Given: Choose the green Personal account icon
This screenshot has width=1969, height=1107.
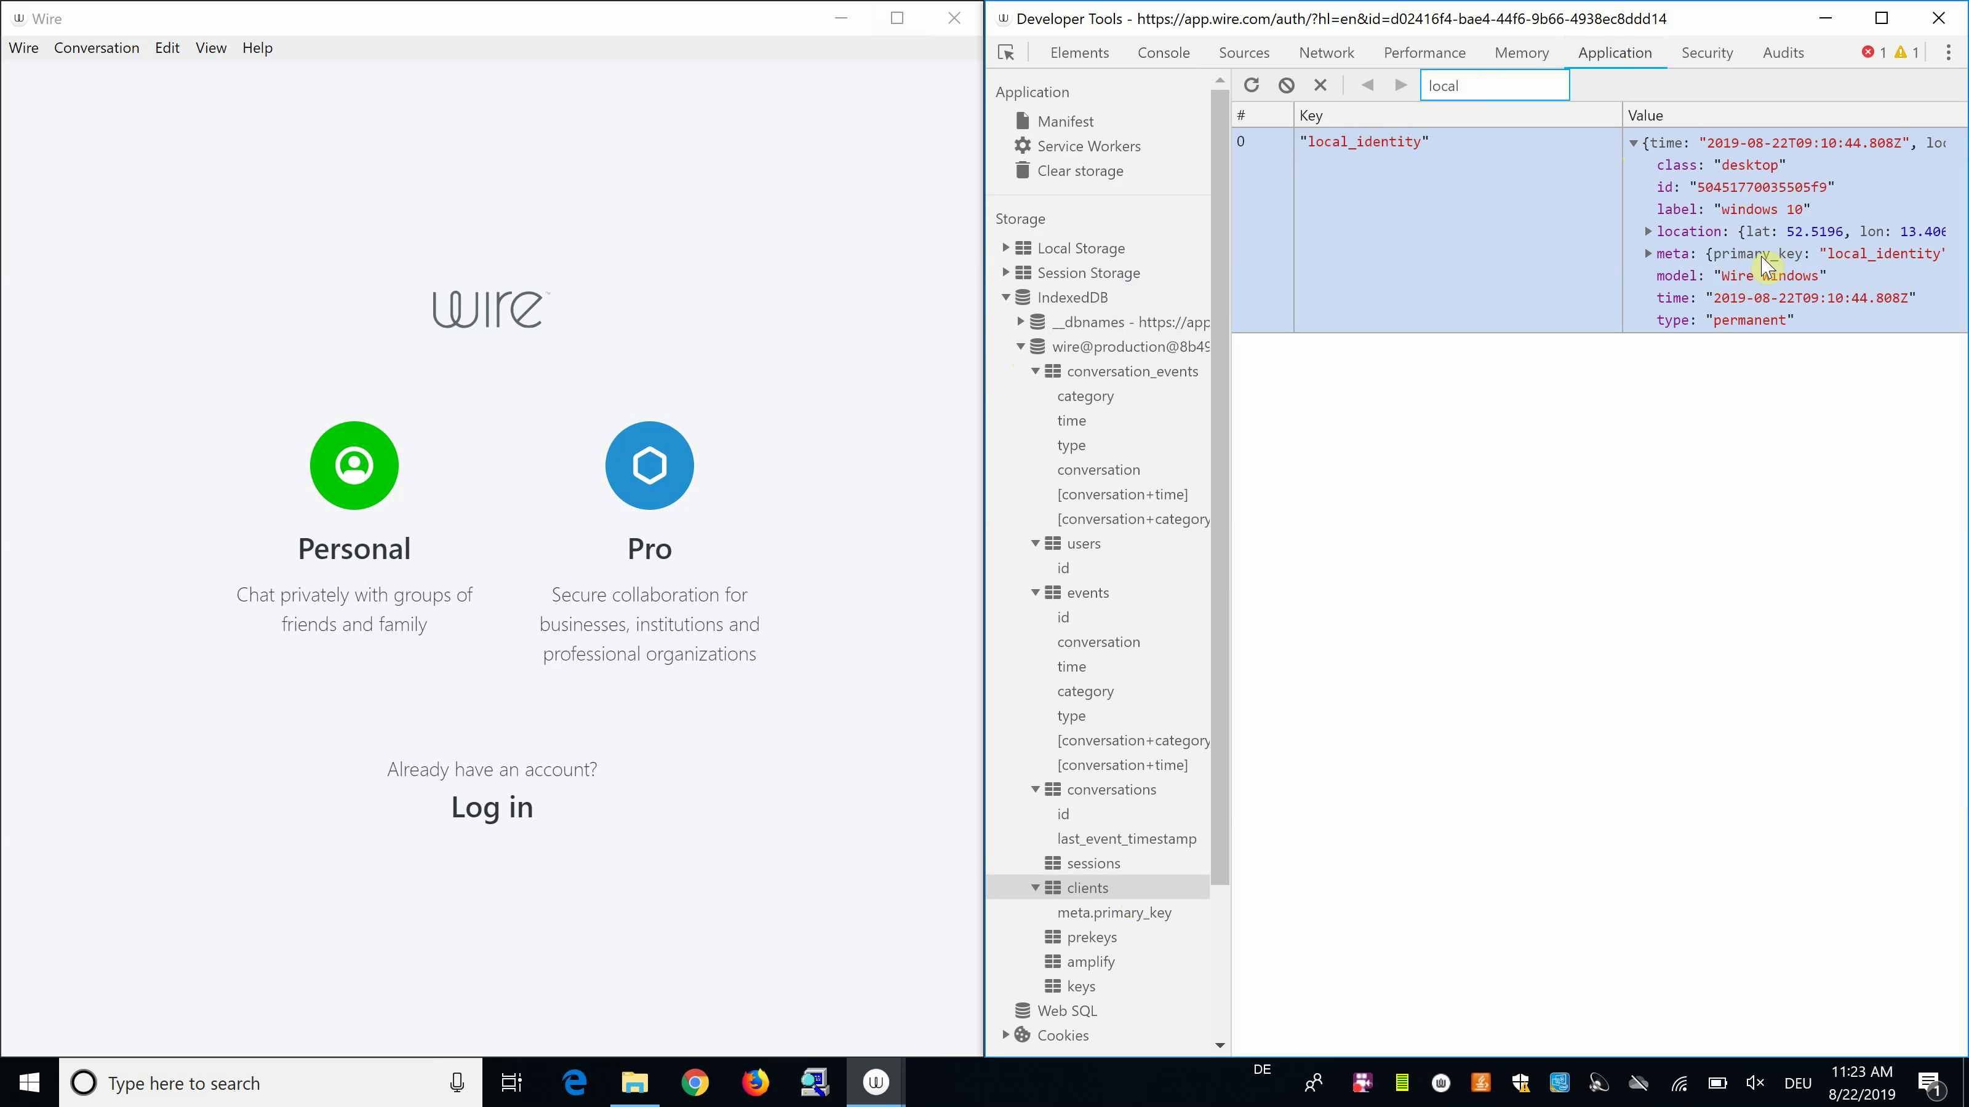Looking at the screenshot, I should point(354,466).
